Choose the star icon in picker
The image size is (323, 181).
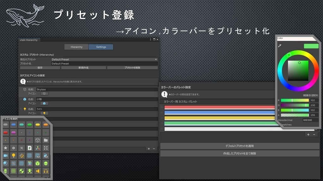click(6, 148)
